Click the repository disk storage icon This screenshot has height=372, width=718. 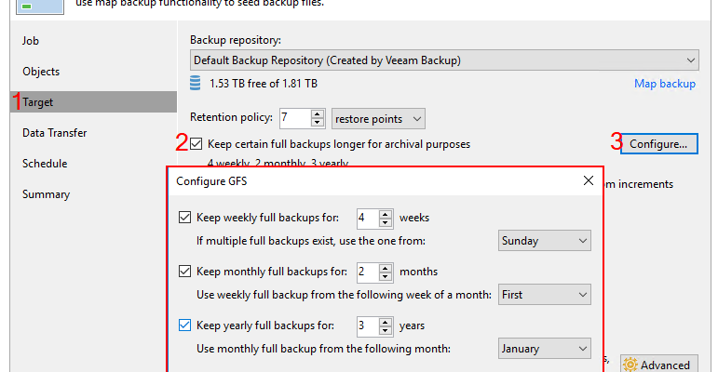pos(196,84)
